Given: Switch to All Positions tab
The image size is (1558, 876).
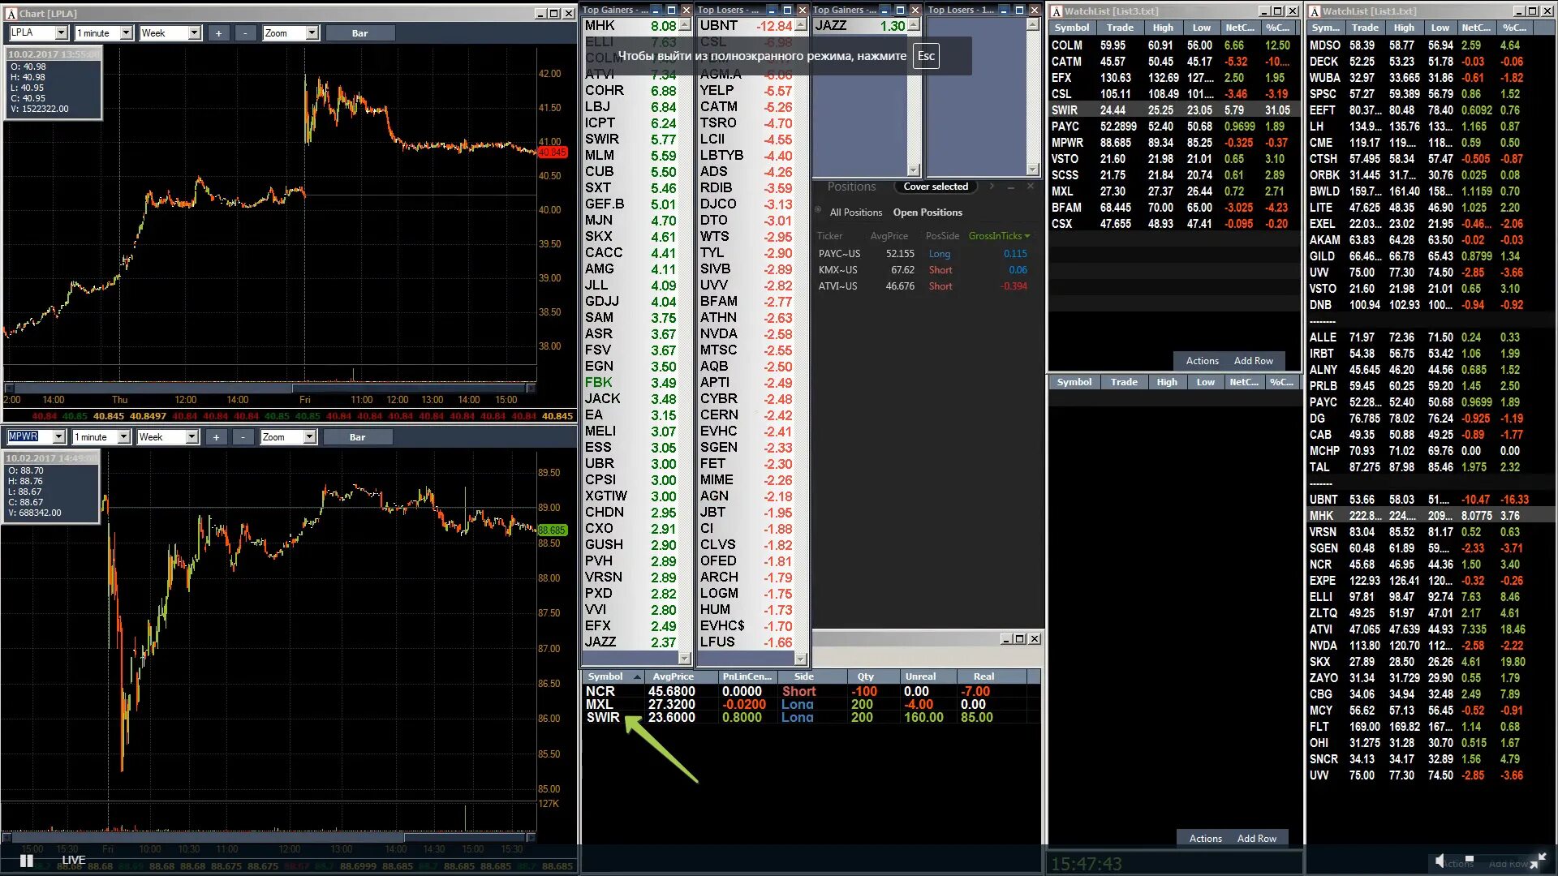Looking at the screenshot, I should (855, 213).
